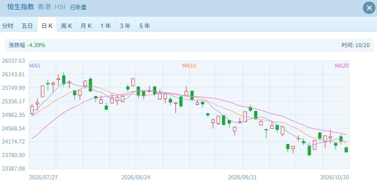Click the 25749.99 axis value
Image resolution: width=377 pixels, height=181 pixels.
click(x=13, y=88)
